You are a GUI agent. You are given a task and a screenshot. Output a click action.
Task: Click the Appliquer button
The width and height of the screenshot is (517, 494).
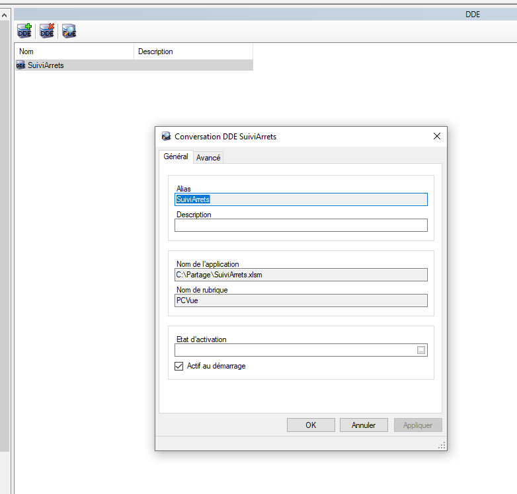pos(418,425)
